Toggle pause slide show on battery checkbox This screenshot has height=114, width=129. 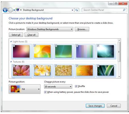(45, 92)
